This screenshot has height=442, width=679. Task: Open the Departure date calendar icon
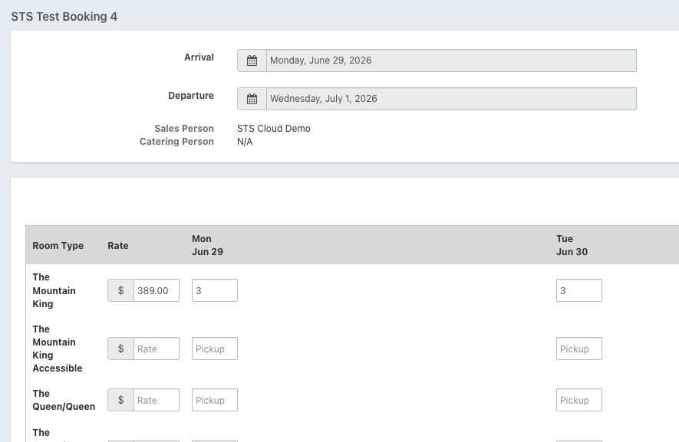coord(252,99)
